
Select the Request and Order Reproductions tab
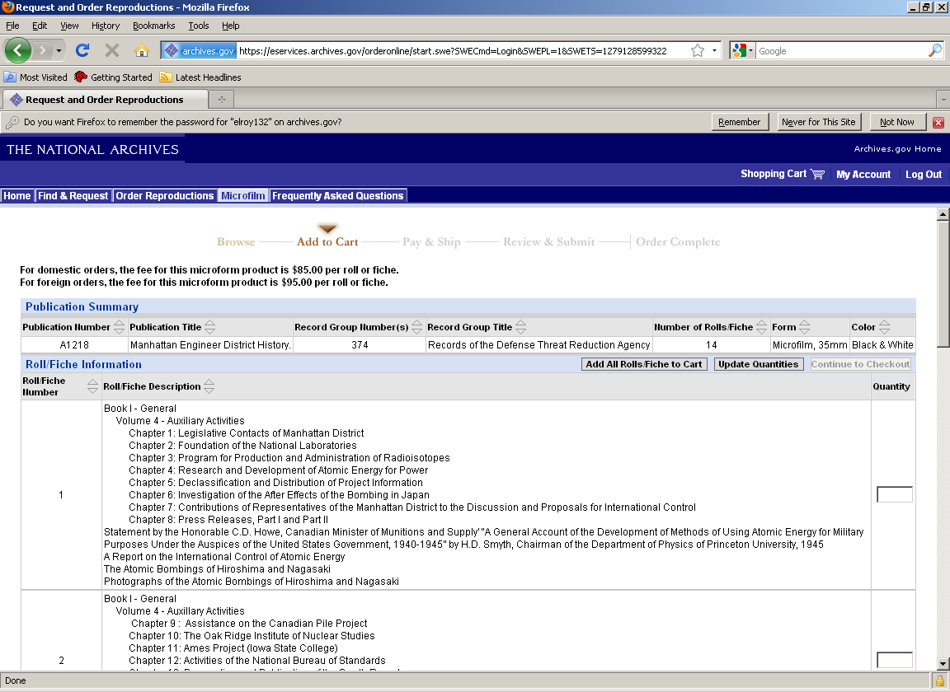(105, 100)
